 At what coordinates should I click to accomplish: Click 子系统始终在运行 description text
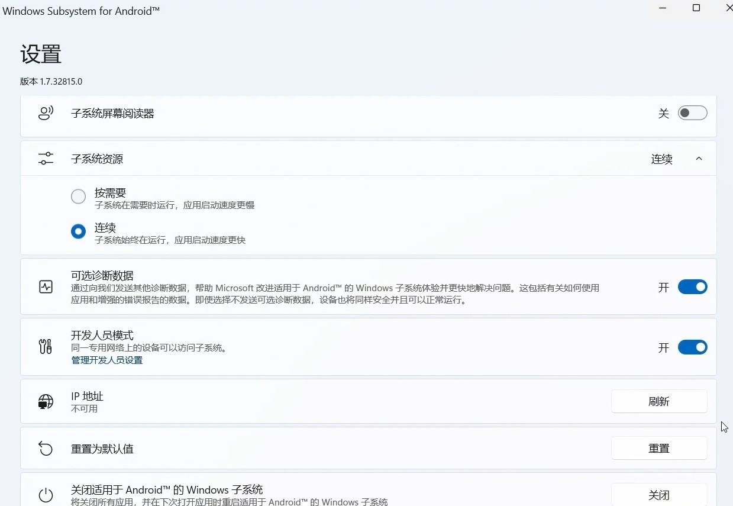click(x=170, y=240)
